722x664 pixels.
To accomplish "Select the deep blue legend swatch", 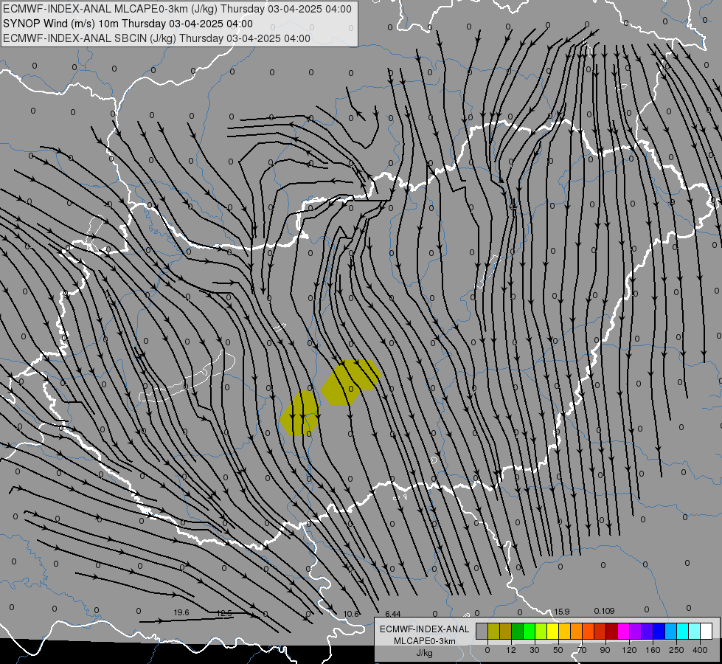I will coord(659,631).
